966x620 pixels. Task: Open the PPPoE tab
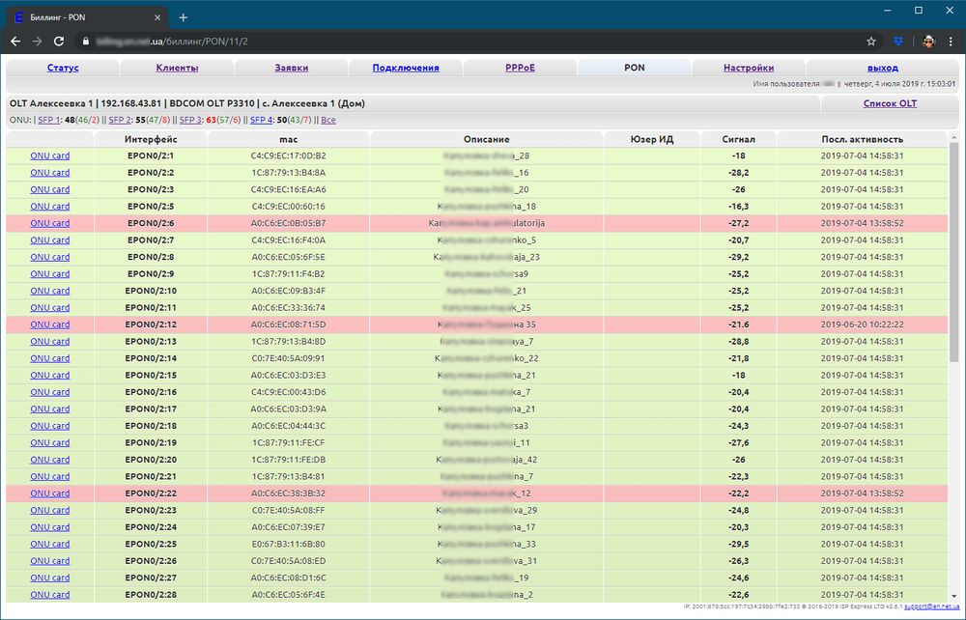(520, 68)
